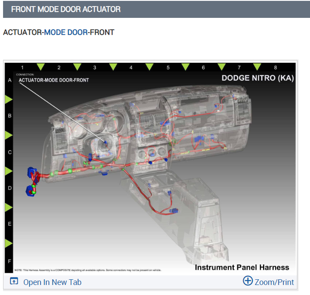Click grid column number 4

(131, 68)
